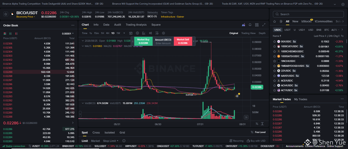The image size is (348, 149).
Task: Sort market list by Name
Action: [277, 36]
